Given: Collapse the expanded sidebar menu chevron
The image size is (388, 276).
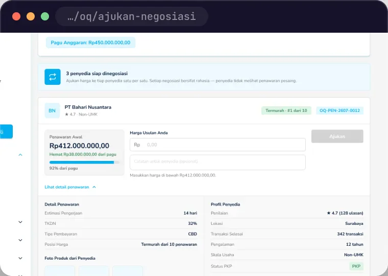Looking at the screenshot, I should 20,155.
